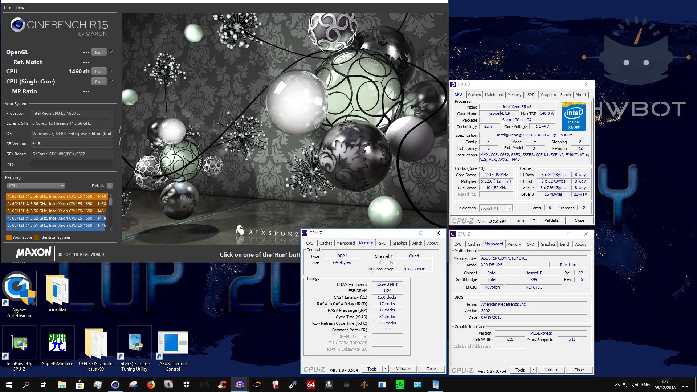Click ENG language indicator in tray
697x392 pixels.
coord(645,385)
